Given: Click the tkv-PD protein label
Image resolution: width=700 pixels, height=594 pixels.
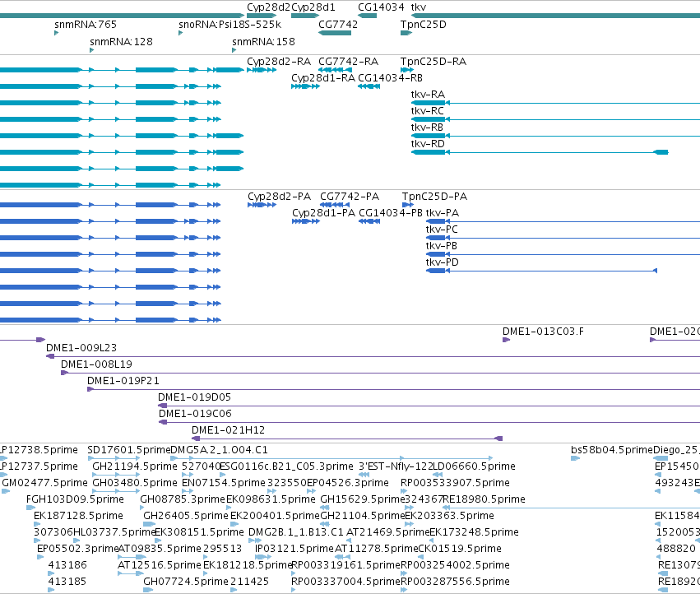Looking at the screenshot, I should pyautogui.click(x=442, y=262).
